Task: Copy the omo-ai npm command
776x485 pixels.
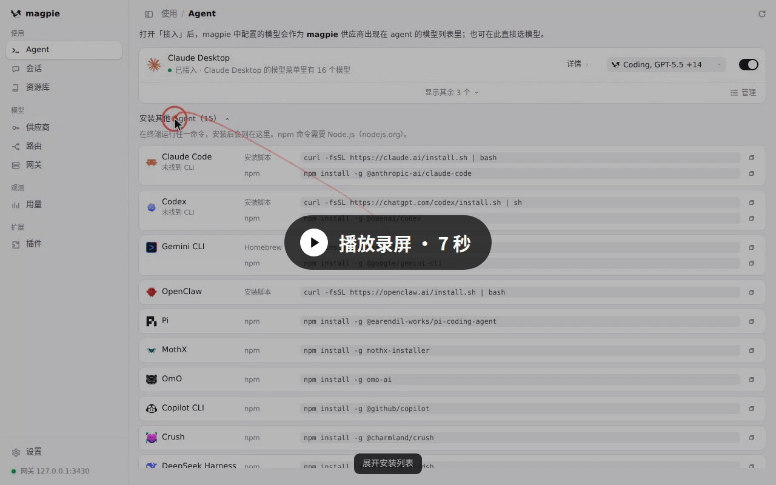Action: [x=751, y=380]
